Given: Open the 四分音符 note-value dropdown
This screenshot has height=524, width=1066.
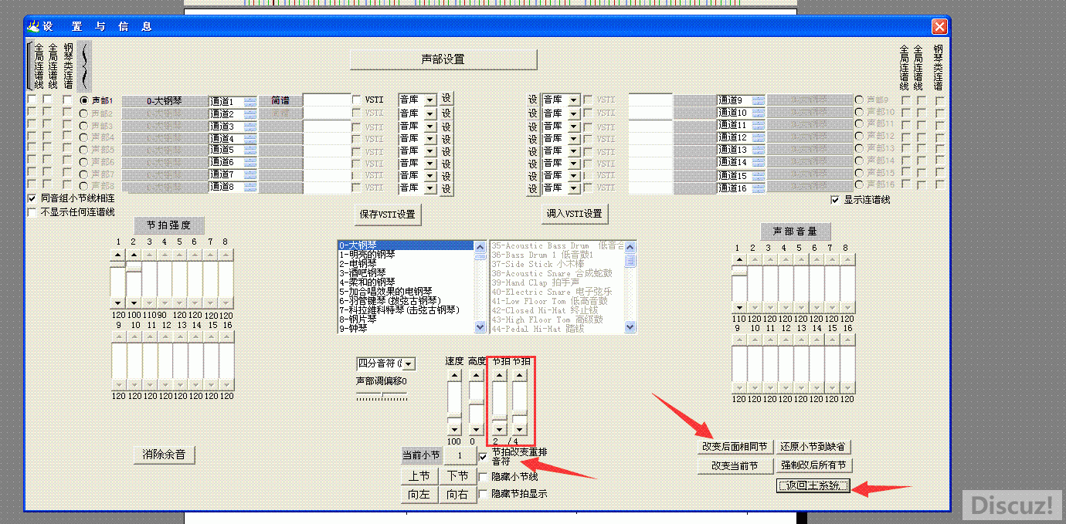Looking at the screenshot, I should (409, 363).
